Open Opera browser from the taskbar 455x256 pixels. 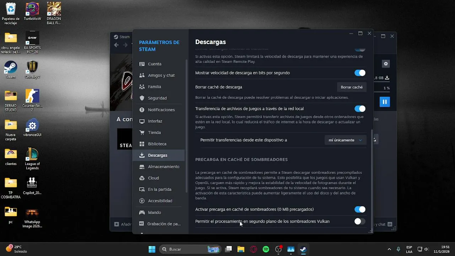(x=253, y=249)
